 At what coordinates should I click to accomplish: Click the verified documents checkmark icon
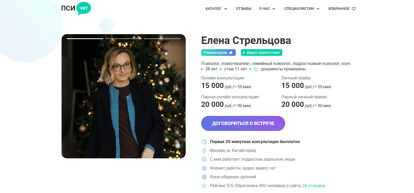(x=256, y=69)
